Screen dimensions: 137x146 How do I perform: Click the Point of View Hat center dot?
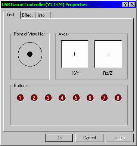coord(30,54)
